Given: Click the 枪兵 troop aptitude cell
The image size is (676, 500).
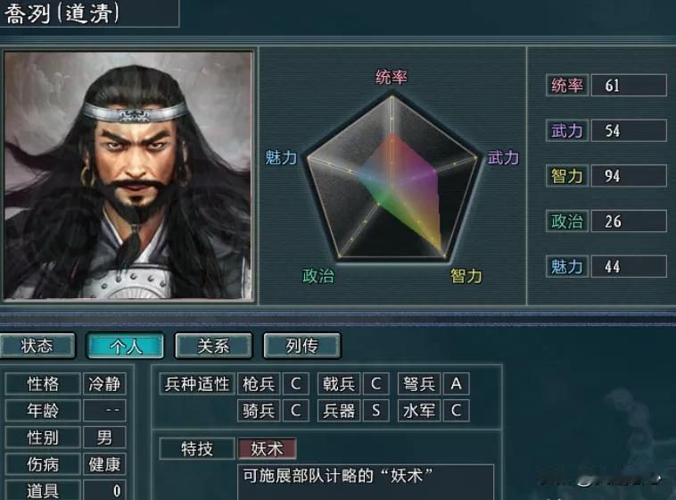Looking at the screenshot, I should 259,383.
